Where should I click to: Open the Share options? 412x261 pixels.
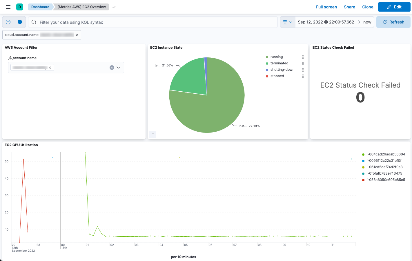pyautogui.click(x=349, y=7)
